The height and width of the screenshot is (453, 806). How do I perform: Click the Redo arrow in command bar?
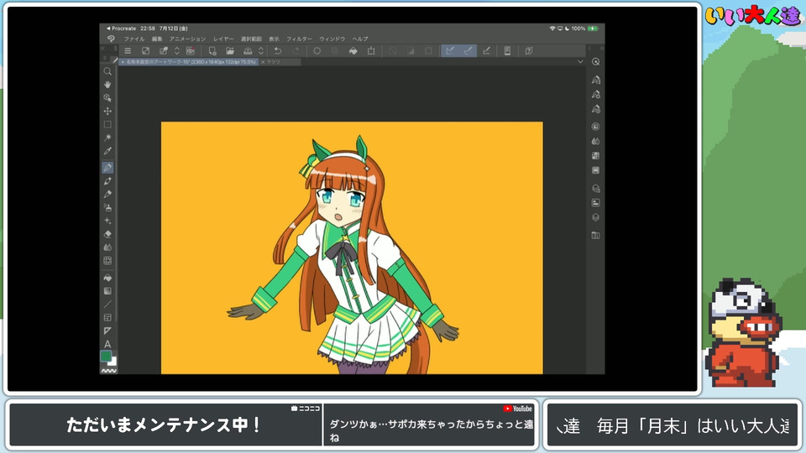296,51
